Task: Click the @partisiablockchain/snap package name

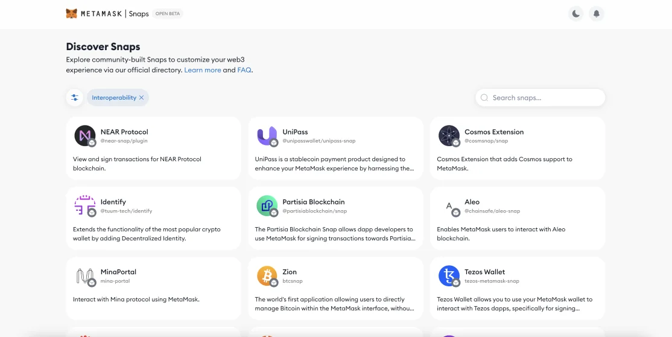Action: click(314, 211)
